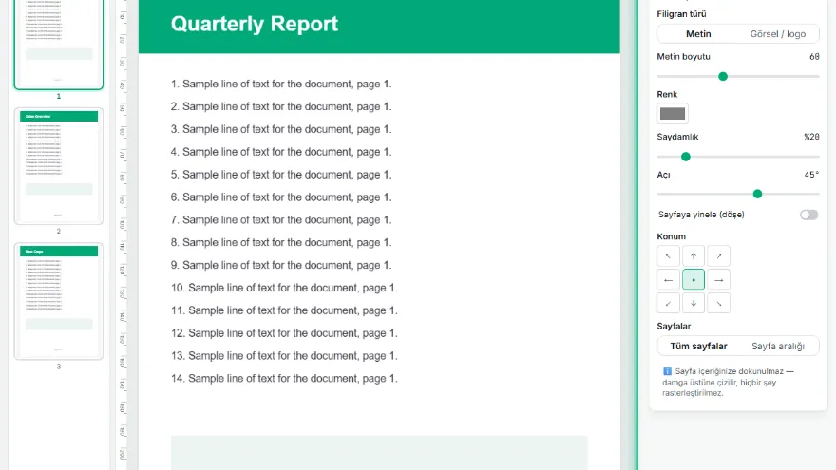Select page 3 thumbnail
836x470 pixels.
(59, 301)
